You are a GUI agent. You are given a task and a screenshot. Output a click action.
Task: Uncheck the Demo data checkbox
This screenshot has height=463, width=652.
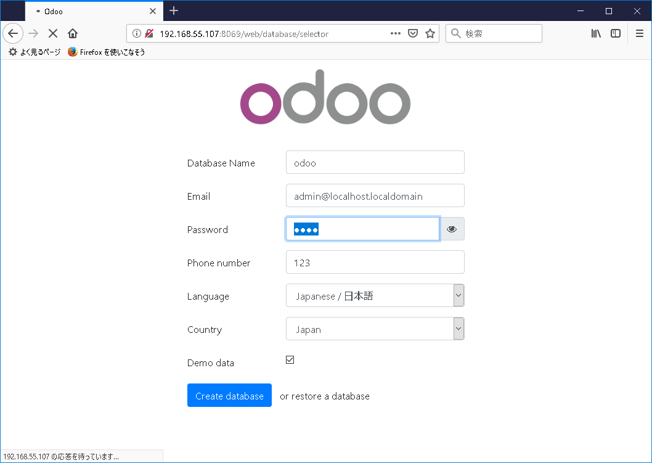[x=290, y=359]
